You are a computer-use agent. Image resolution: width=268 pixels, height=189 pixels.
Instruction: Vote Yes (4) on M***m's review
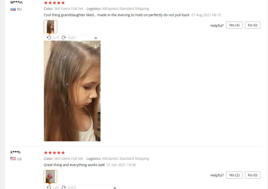click(234, 25)
